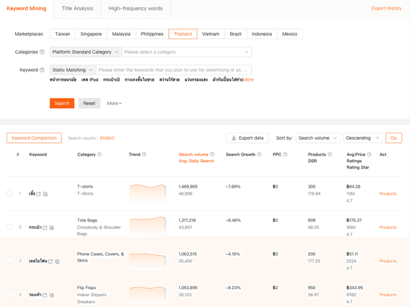This screenshot has width=410, height=307.
Task: Select Thailand marketplace
Action: pos(183,34)
